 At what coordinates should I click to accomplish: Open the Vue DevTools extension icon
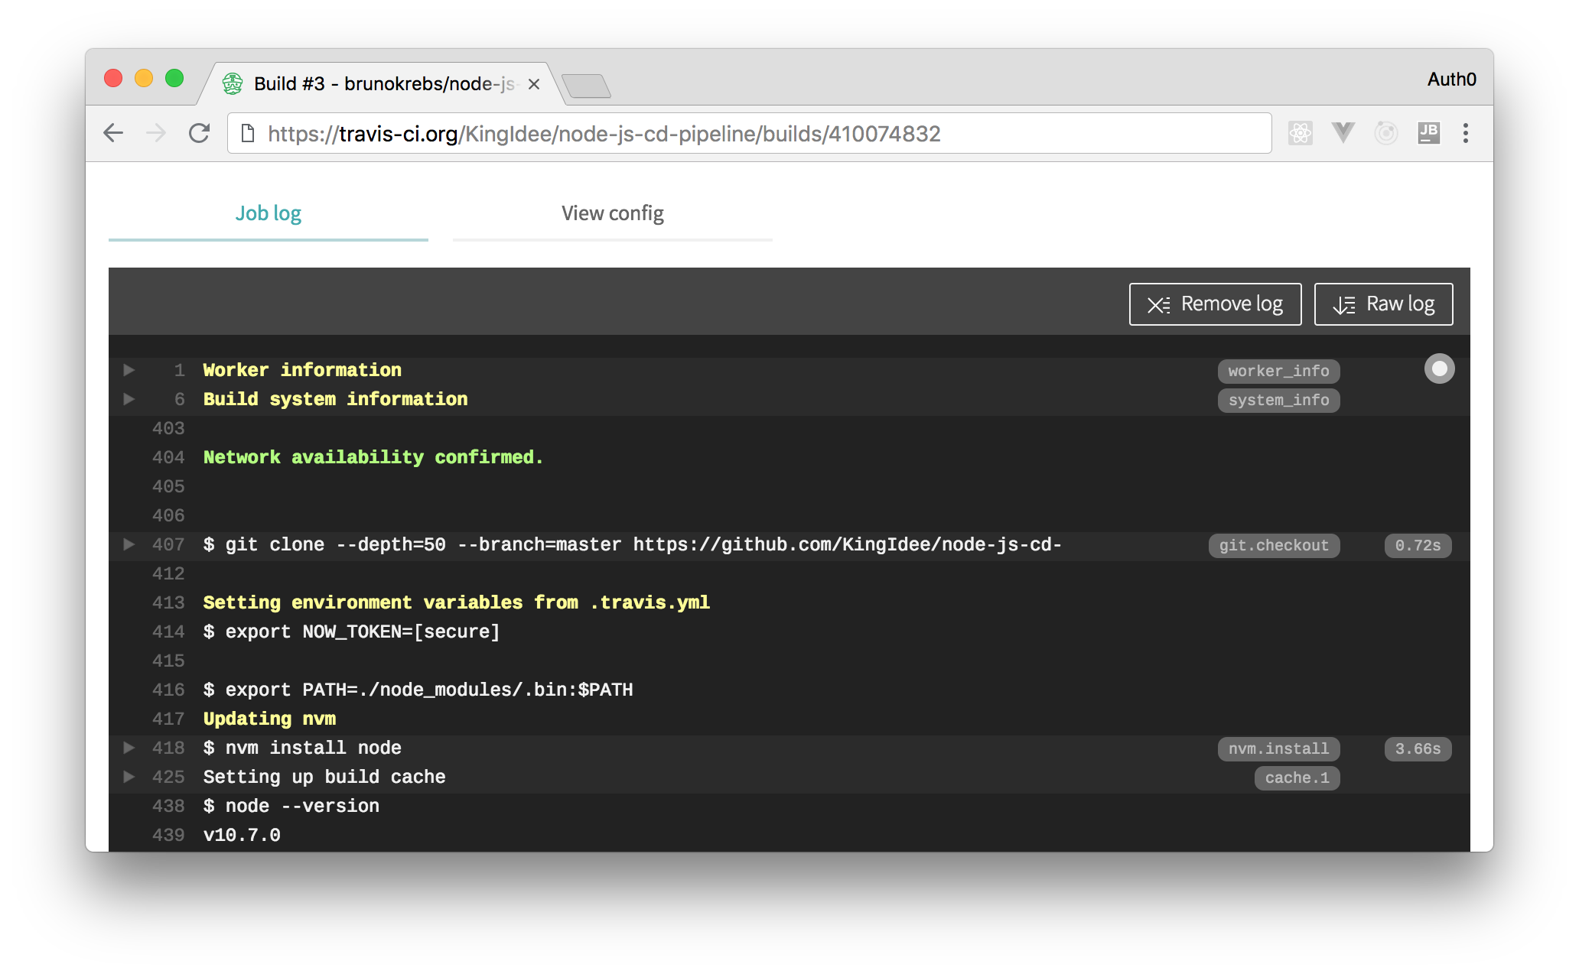[1343, 133]
